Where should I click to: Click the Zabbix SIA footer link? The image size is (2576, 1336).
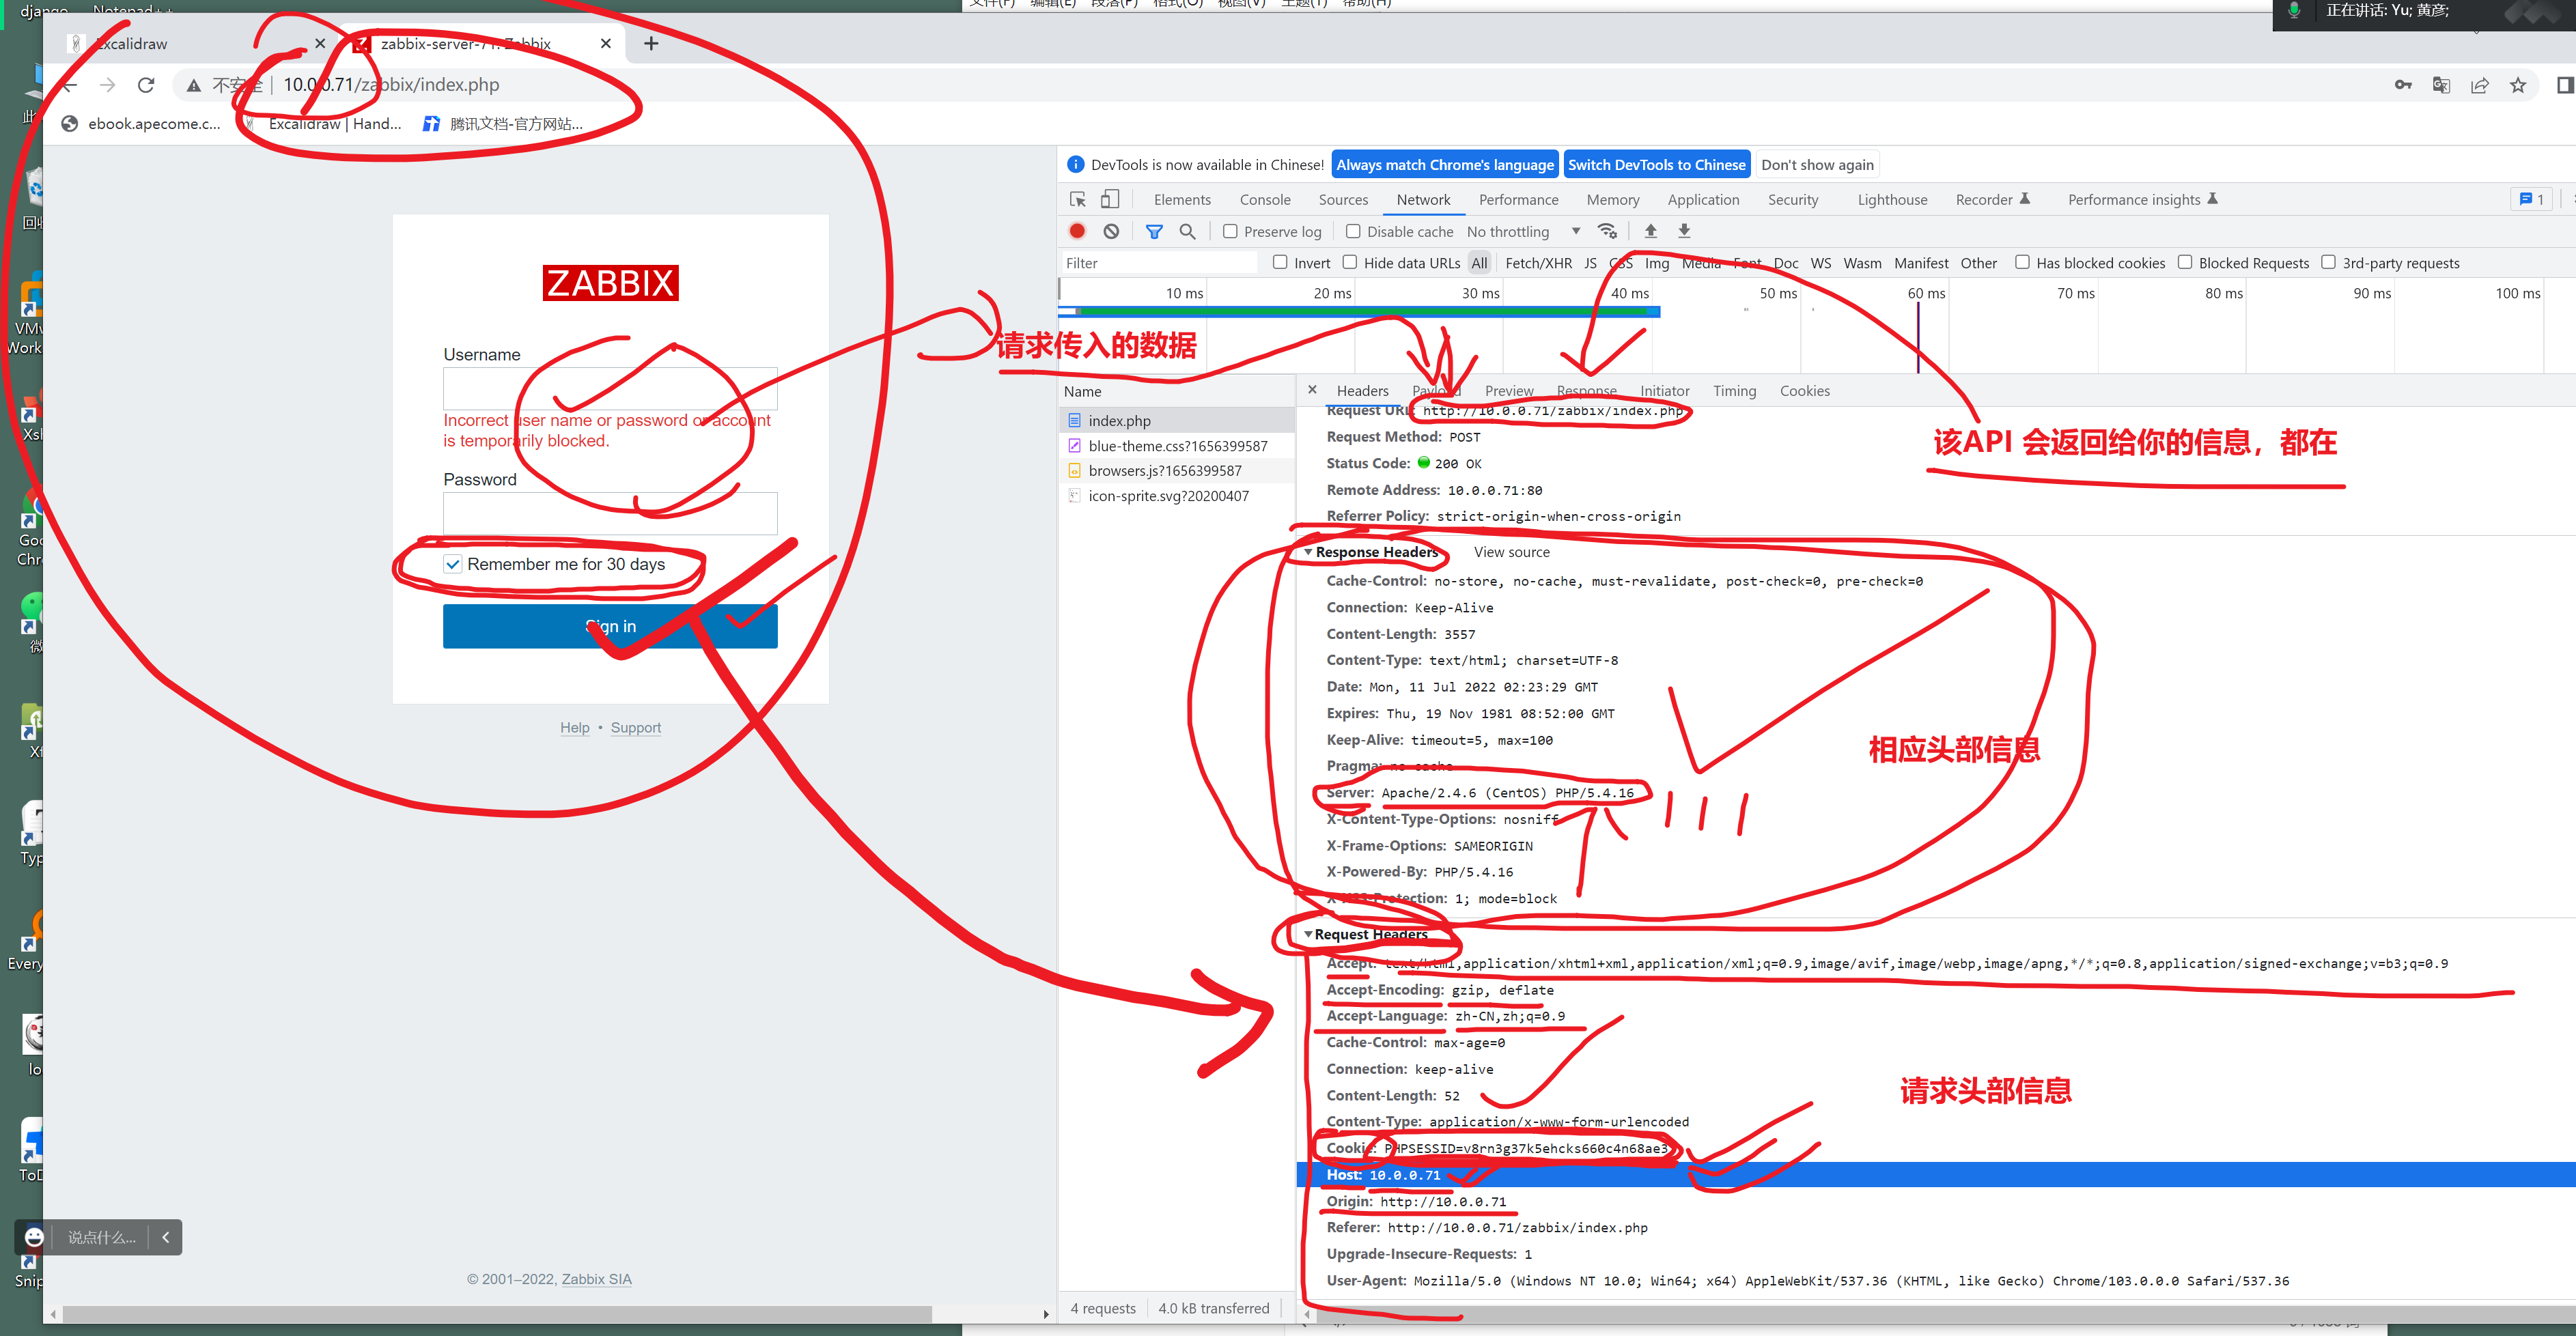pyautogui.click(x=596, y=1279)
